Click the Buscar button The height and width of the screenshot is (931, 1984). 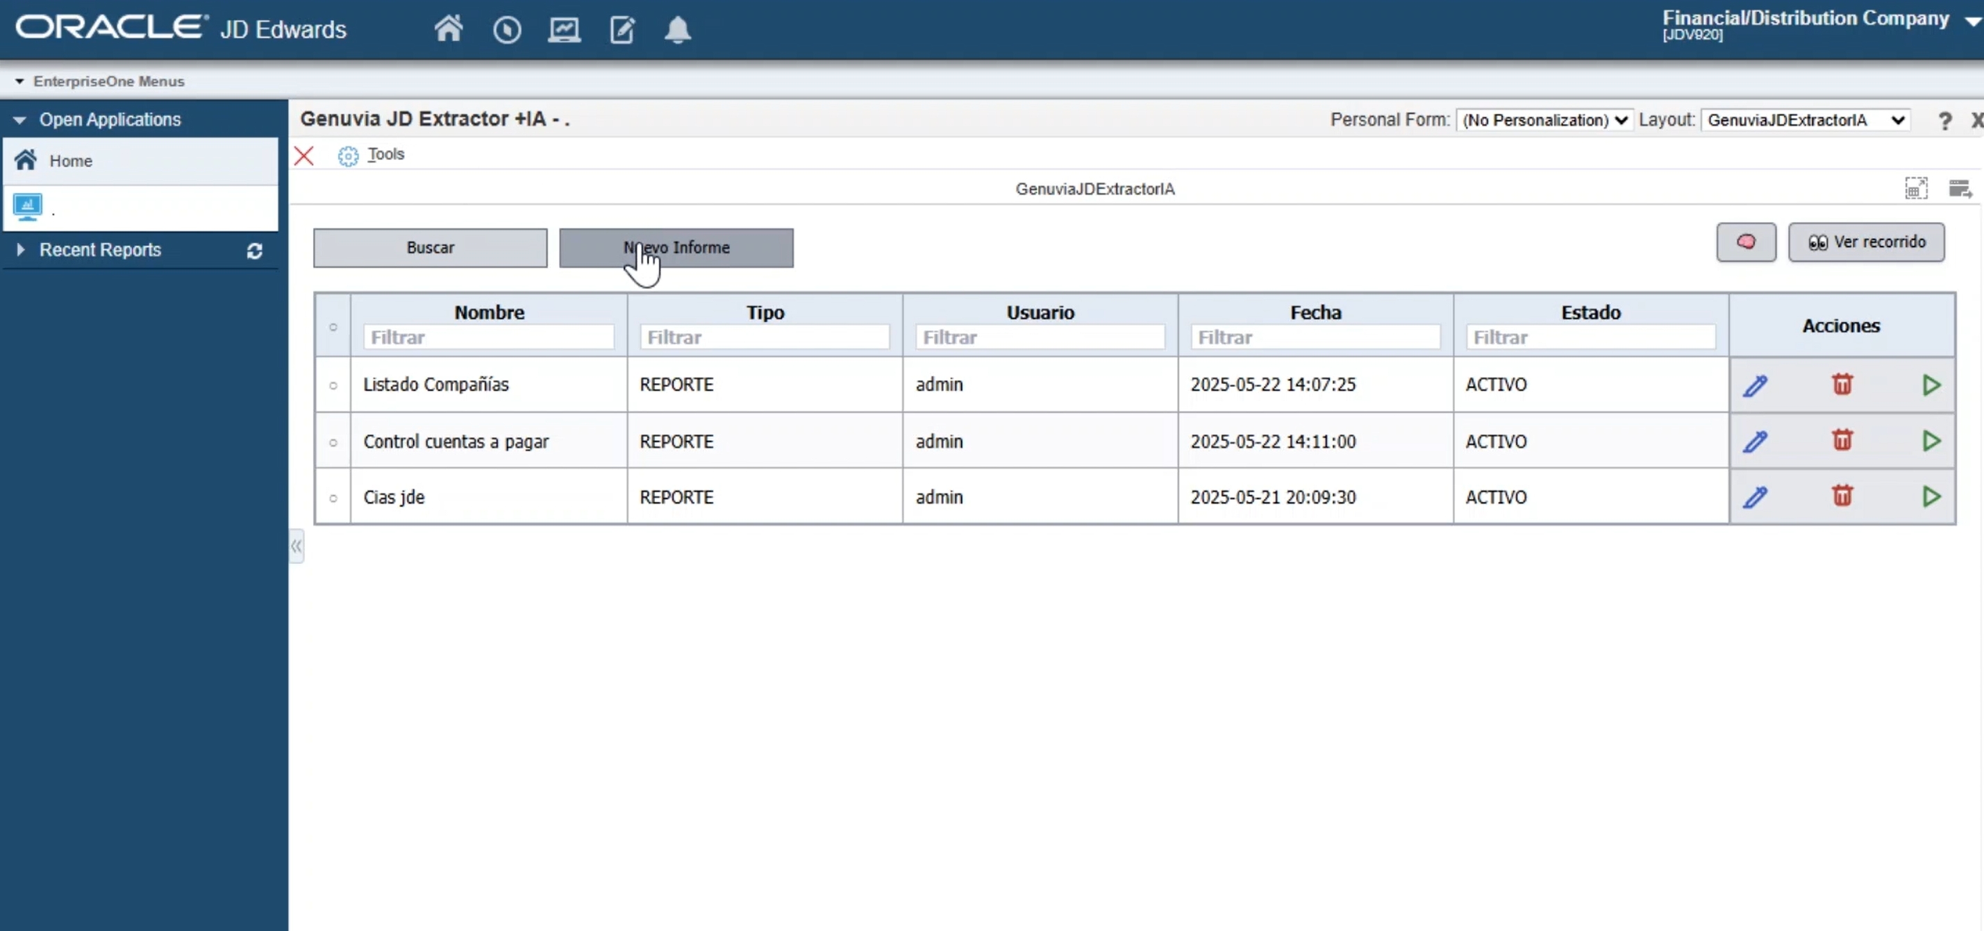tap(431, 247)
